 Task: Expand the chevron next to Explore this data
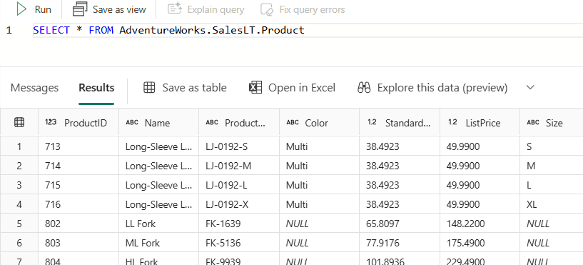pos(531,87)
